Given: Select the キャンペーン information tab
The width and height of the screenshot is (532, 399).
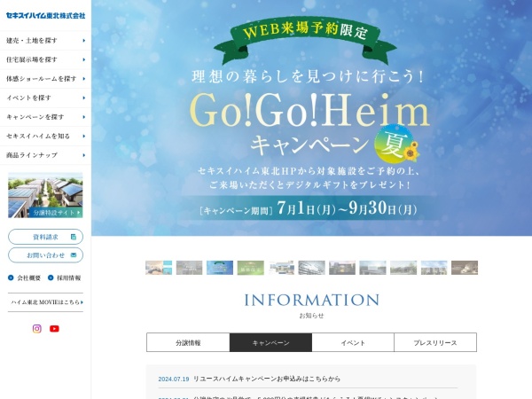Looking at the screenshot, I should click(270, 342).
